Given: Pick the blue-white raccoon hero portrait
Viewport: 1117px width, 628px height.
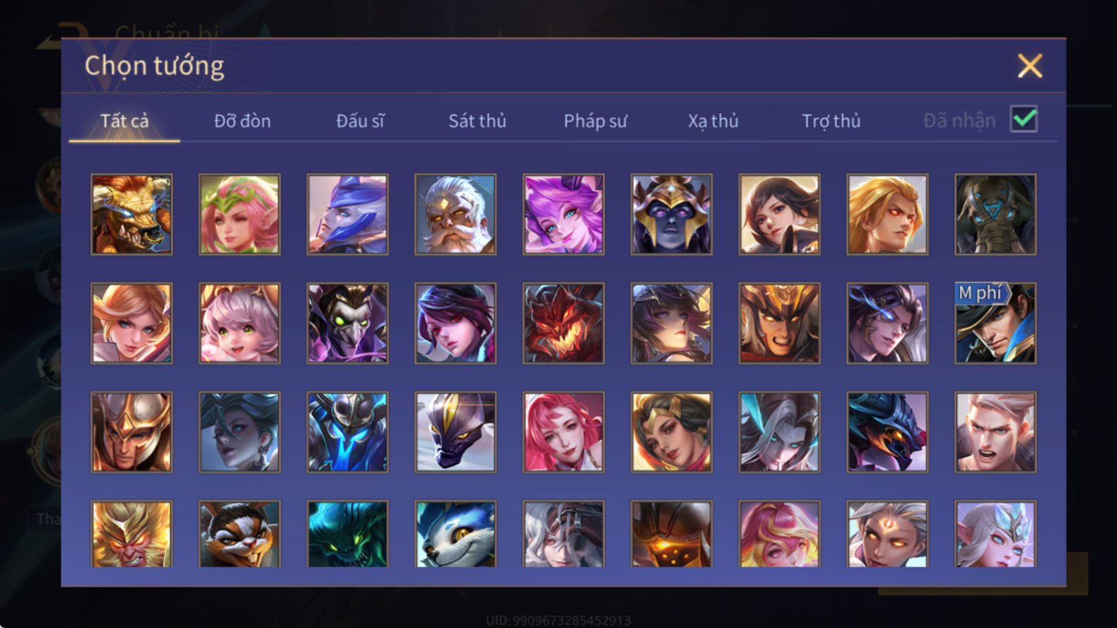Looking at the screenshot, I should point(455,534).
